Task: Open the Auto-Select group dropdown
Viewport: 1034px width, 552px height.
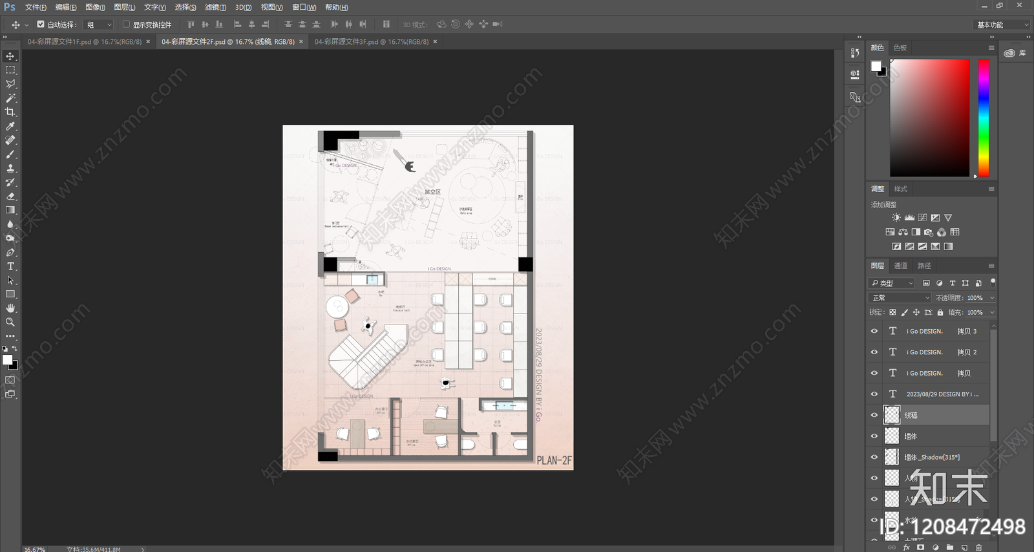Action: [99, 25]
